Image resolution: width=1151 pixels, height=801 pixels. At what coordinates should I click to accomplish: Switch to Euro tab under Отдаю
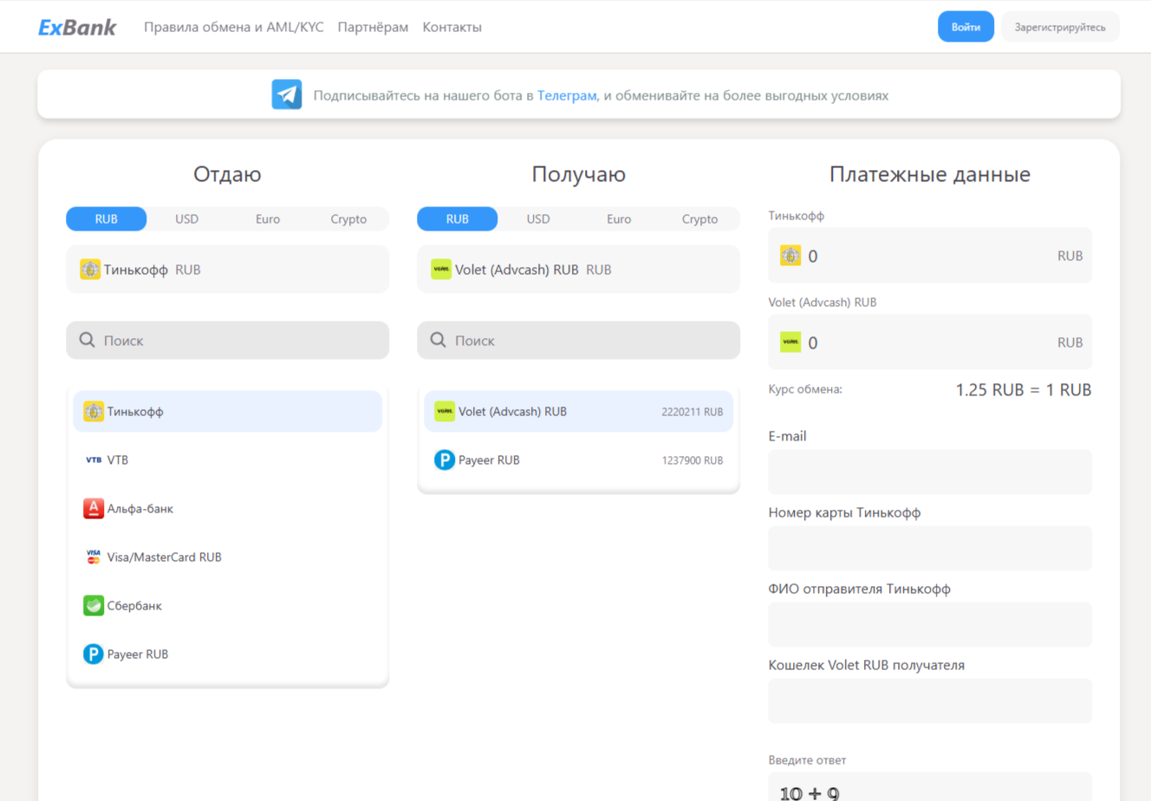coord(268,219)
